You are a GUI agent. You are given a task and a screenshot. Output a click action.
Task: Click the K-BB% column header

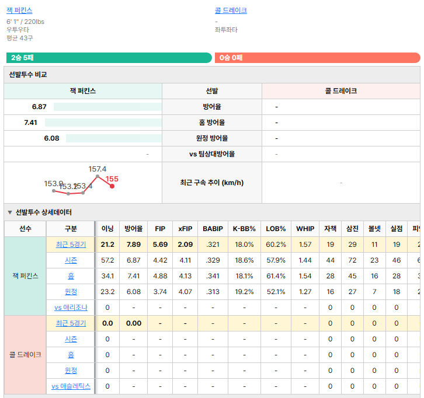244,229
